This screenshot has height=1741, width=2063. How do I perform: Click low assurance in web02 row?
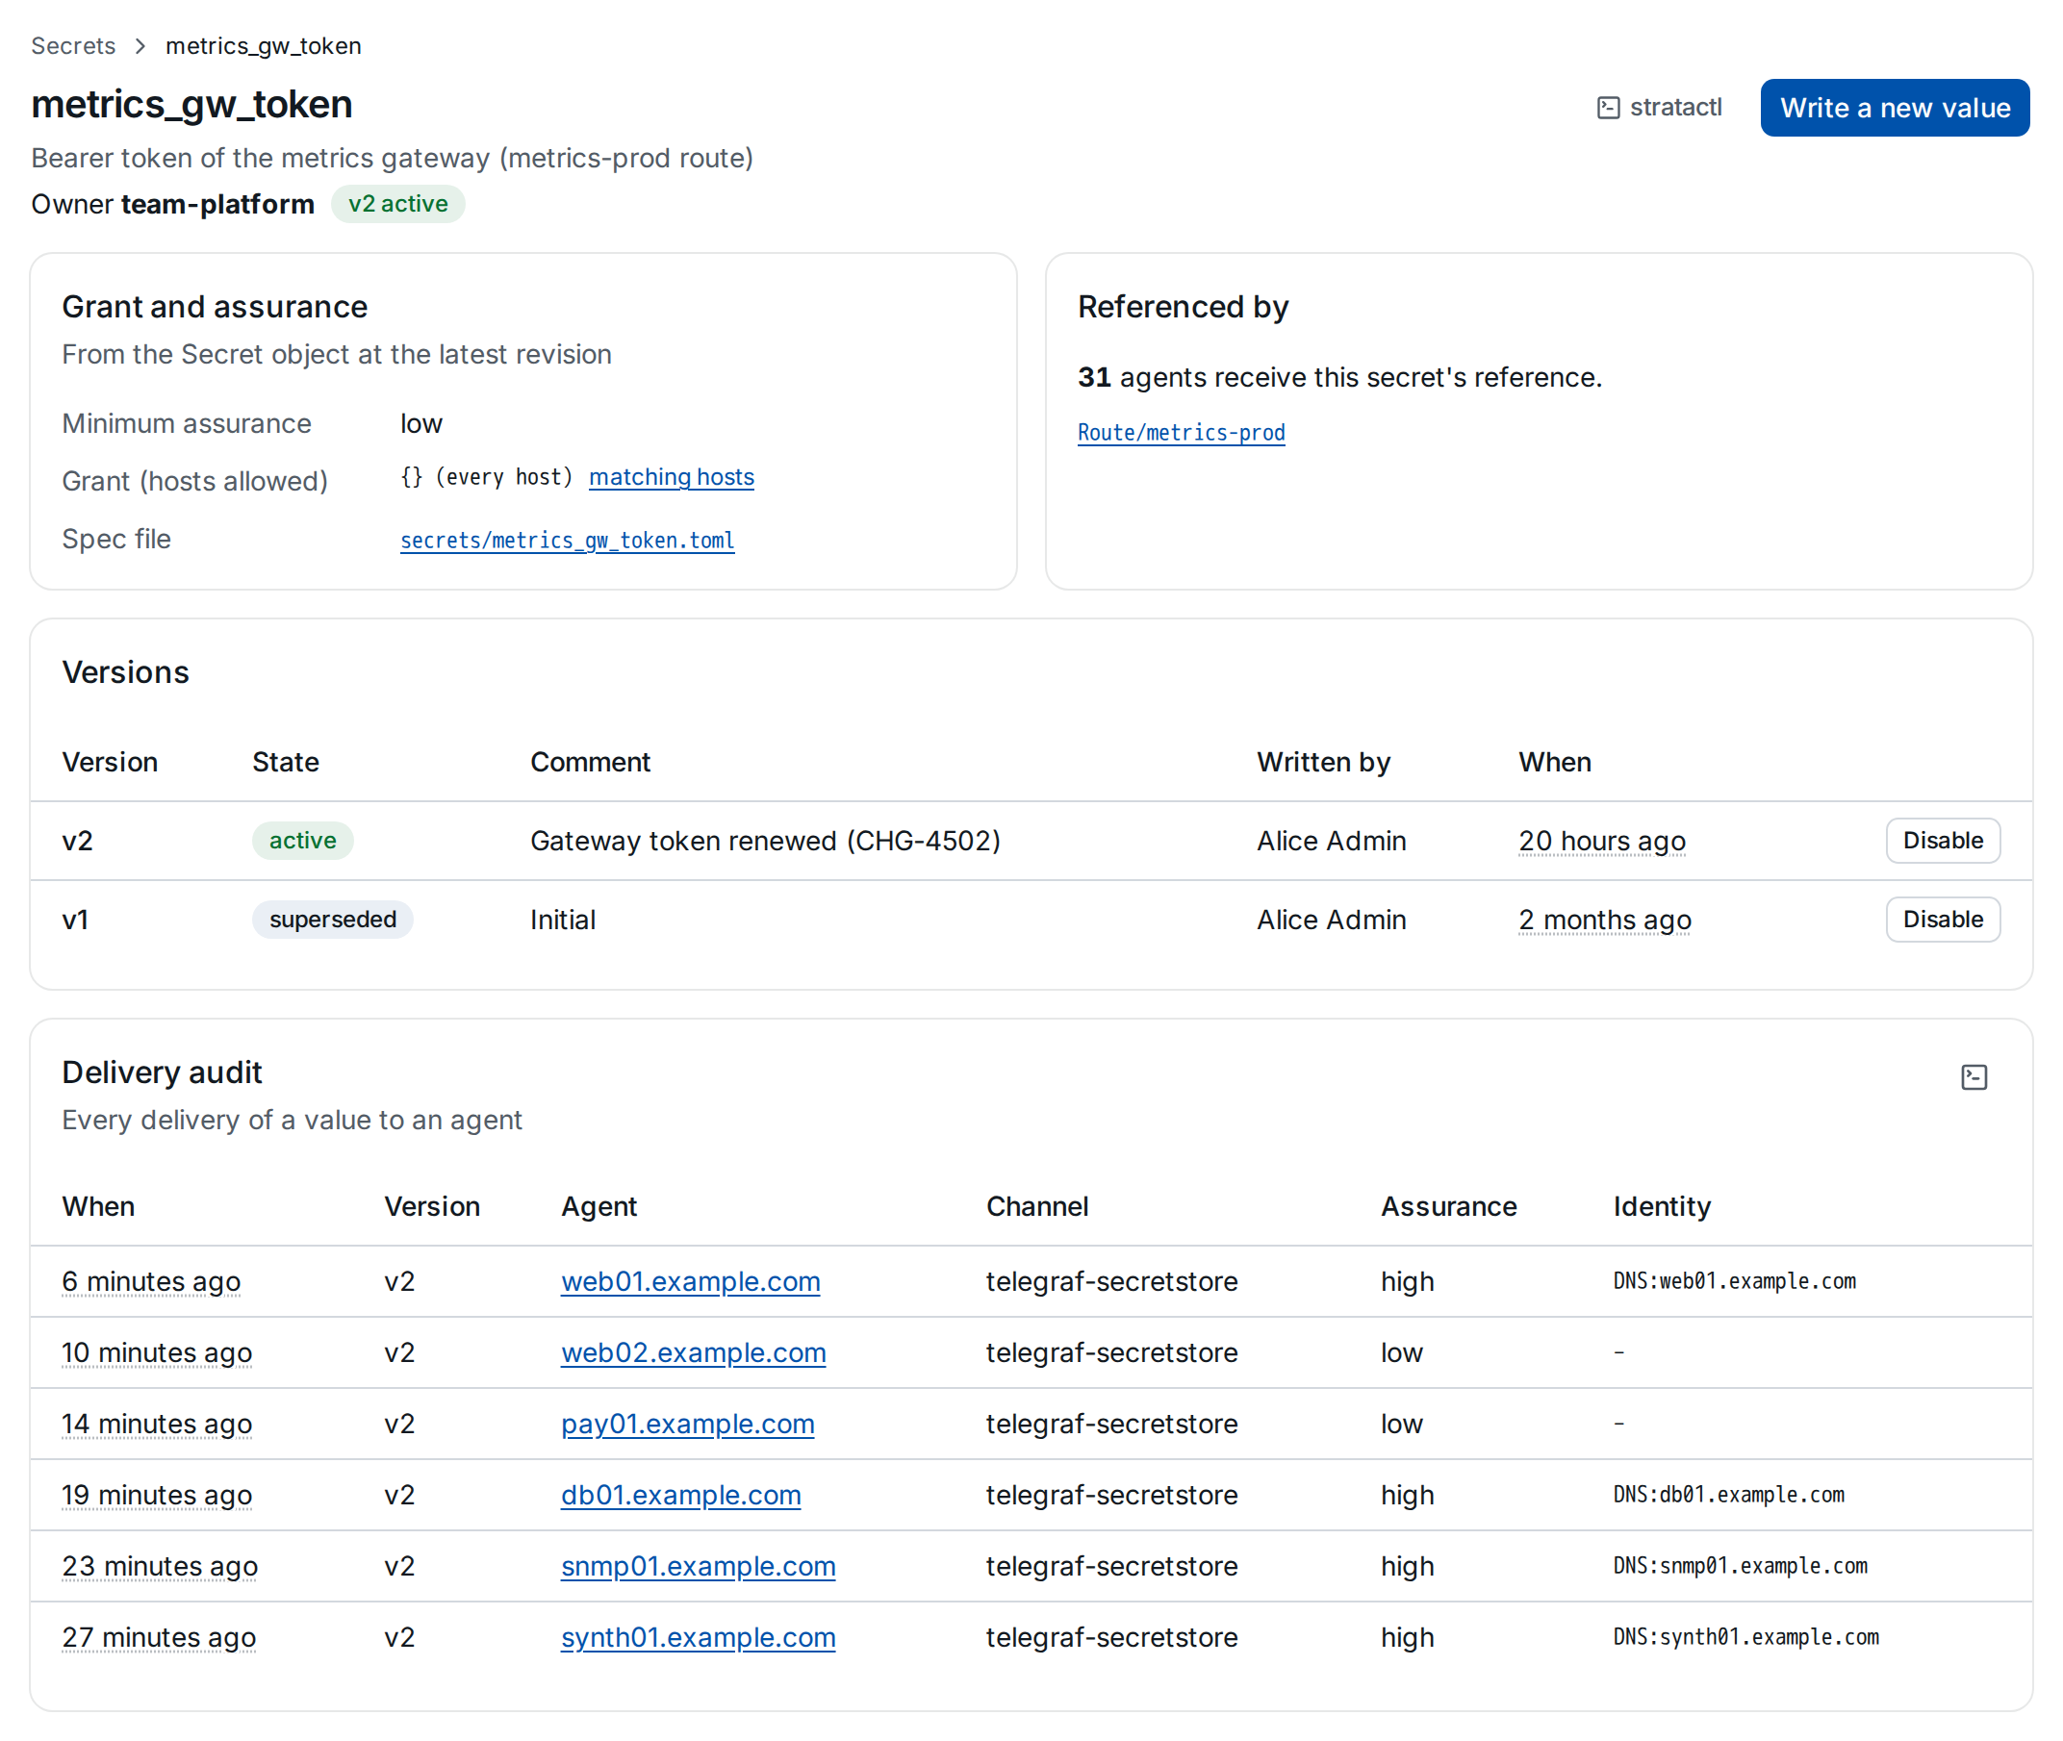1402,1352
